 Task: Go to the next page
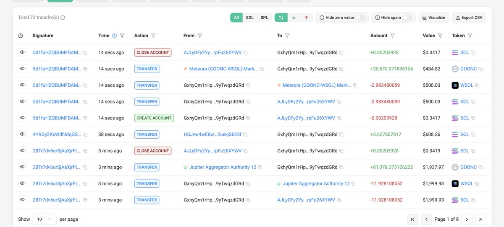[467, 219]
